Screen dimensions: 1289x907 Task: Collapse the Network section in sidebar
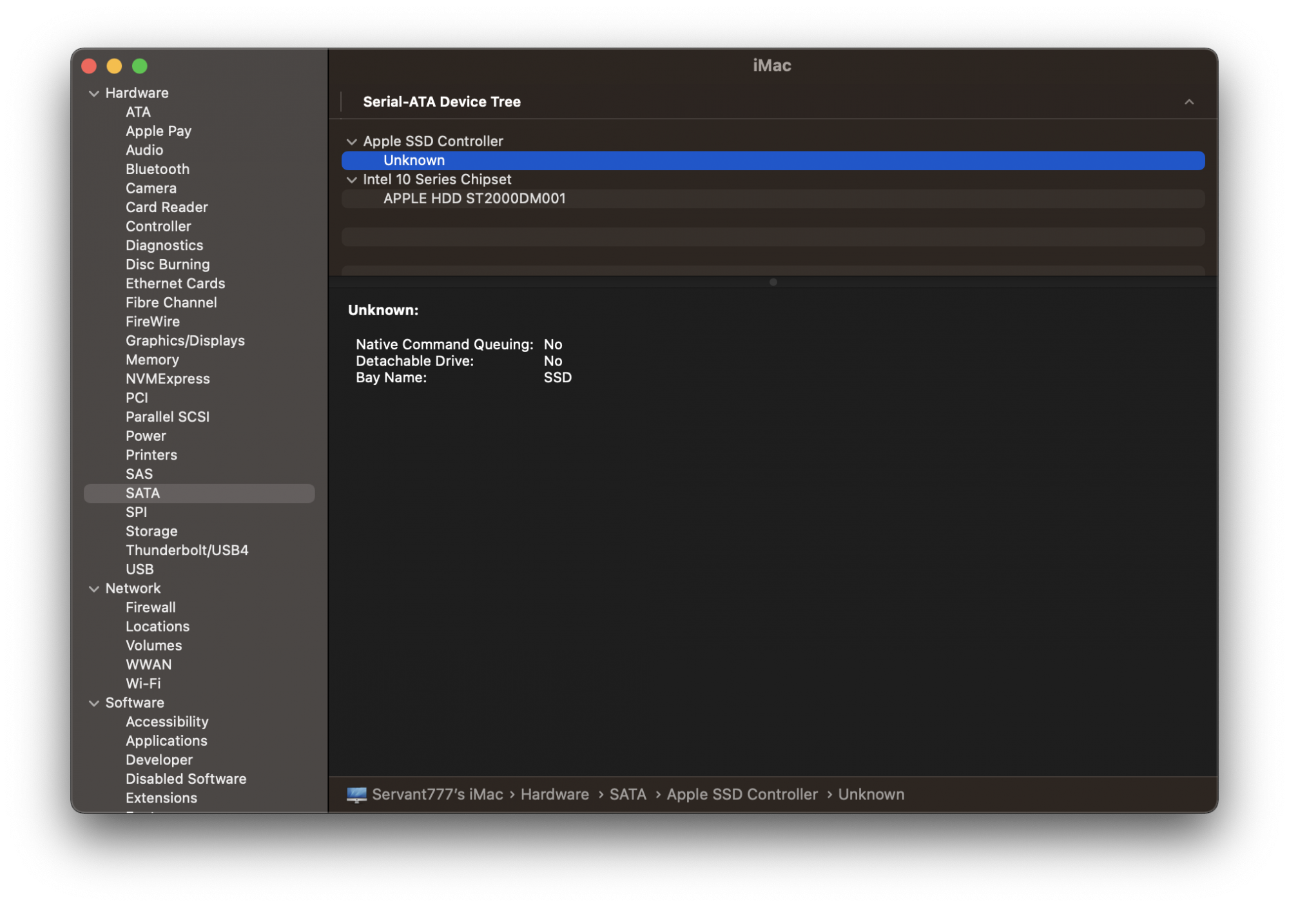pos(94,589)
